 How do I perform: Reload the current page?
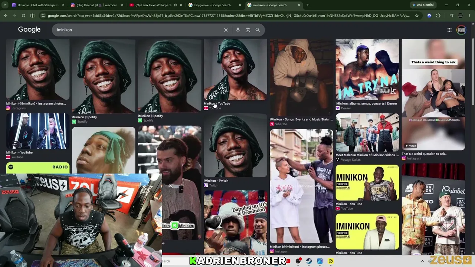coord(23,16)
